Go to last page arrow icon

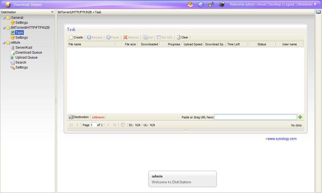(x=114, y=125)
